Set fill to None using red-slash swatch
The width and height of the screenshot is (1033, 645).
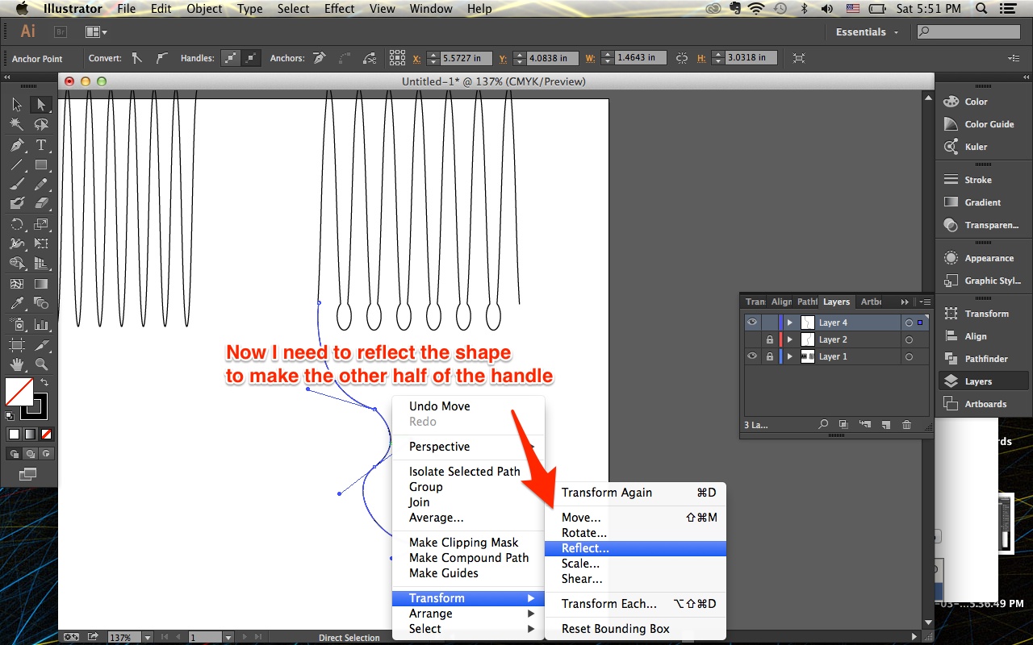46,434
